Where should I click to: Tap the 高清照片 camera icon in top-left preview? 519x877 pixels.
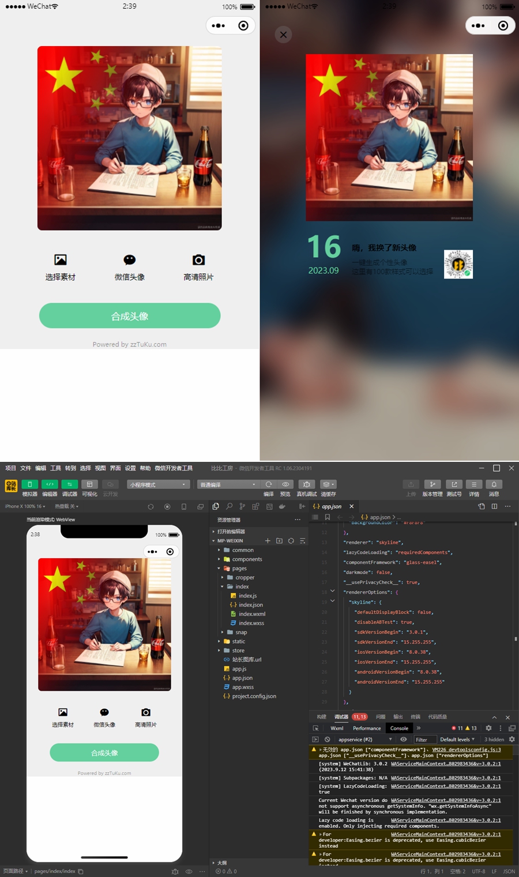[x=198, y=260]
